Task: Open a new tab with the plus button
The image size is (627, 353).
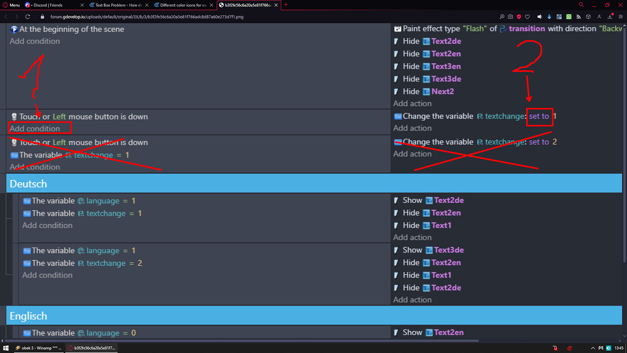Action: coord(286,5)
